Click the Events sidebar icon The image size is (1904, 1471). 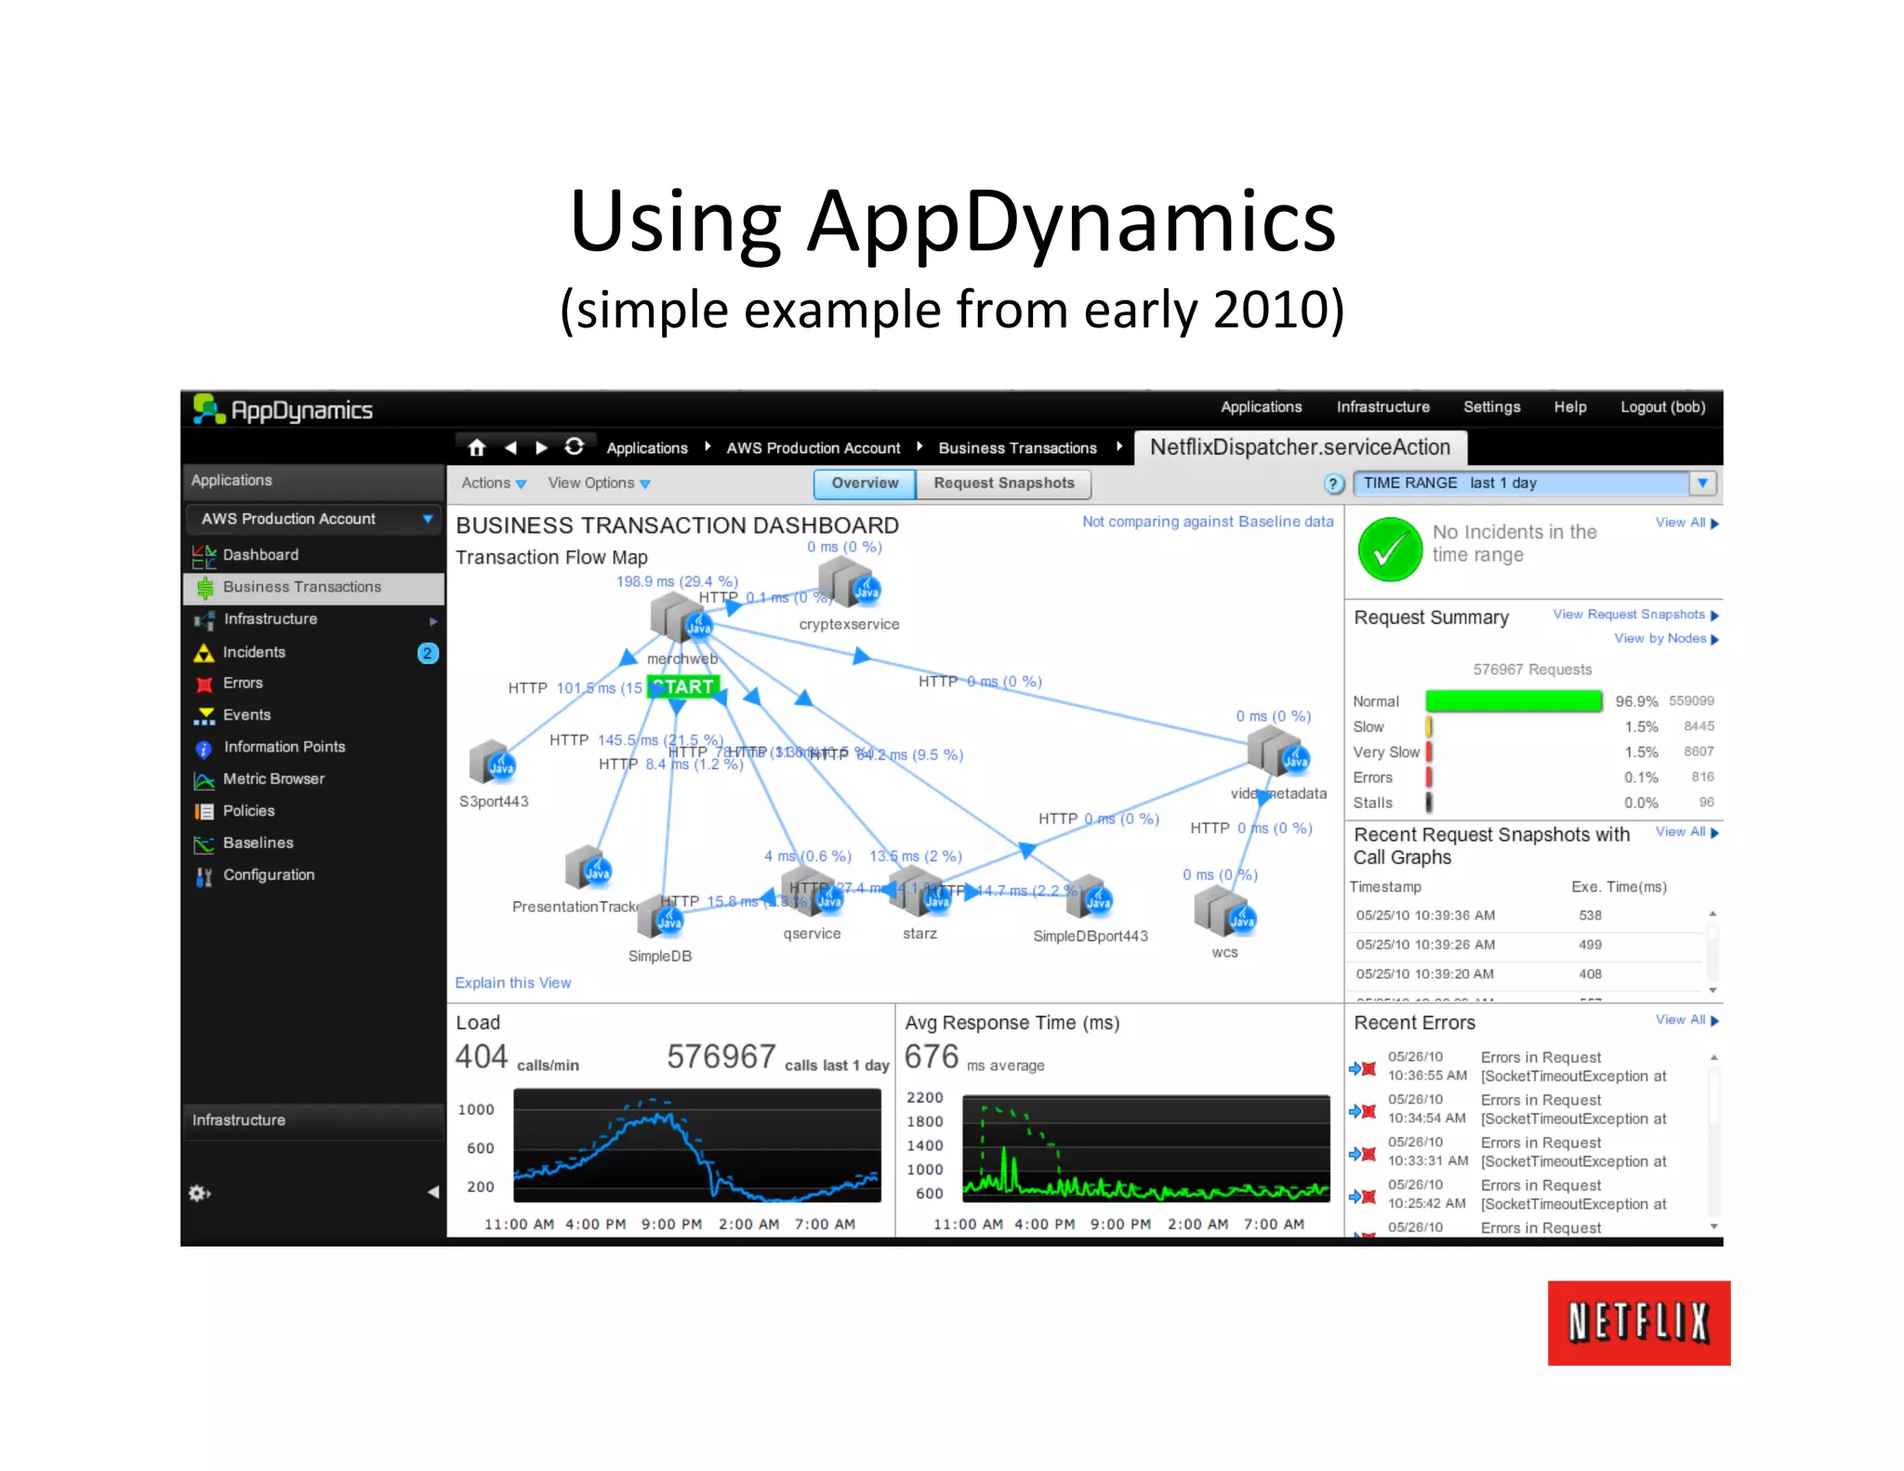click(x=205, y=716)
